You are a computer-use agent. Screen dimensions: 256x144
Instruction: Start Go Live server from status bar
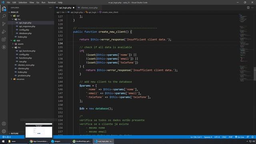[x=240, y=137]
